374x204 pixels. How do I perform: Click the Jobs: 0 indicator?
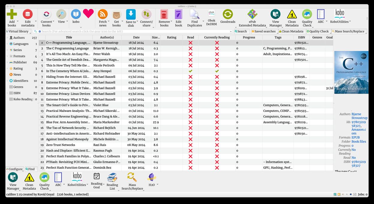(363, 194)
